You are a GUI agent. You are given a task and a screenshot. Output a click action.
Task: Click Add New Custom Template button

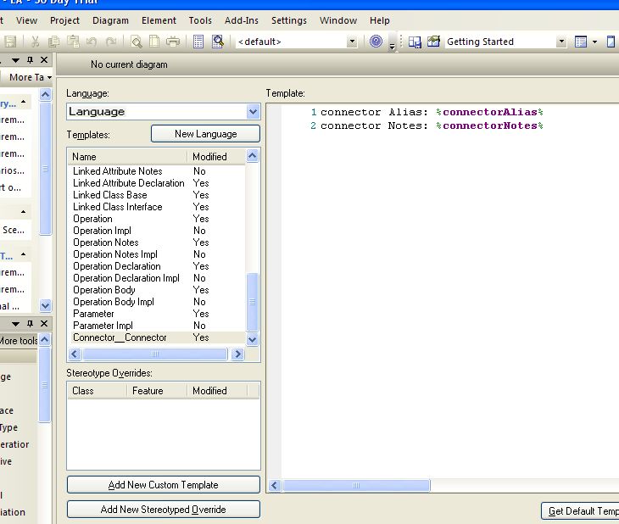coord(163,485)
